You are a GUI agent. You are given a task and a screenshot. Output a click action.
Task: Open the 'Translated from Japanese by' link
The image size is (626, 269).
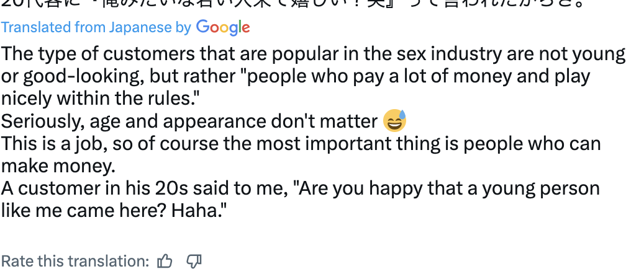[x=96, y=27]
